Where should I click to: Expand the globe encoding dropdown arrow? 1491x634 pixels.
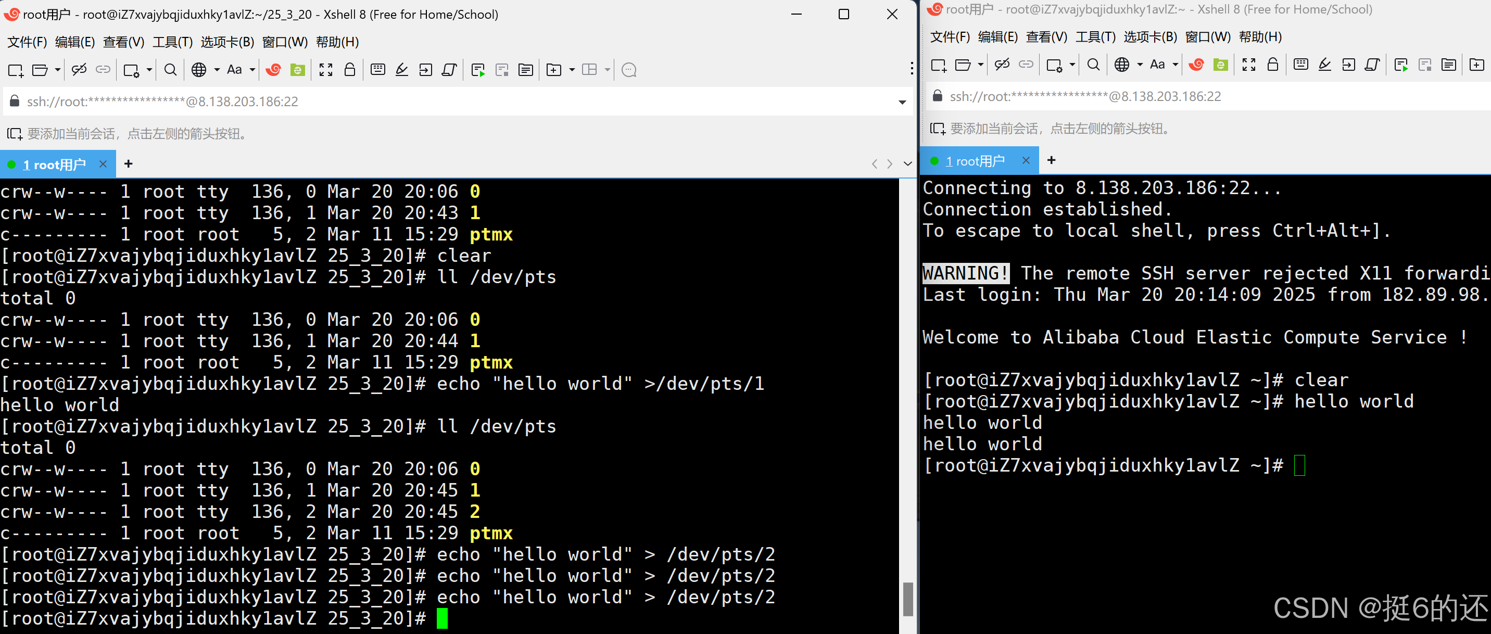pyautogui.click(x=217, y=70)
